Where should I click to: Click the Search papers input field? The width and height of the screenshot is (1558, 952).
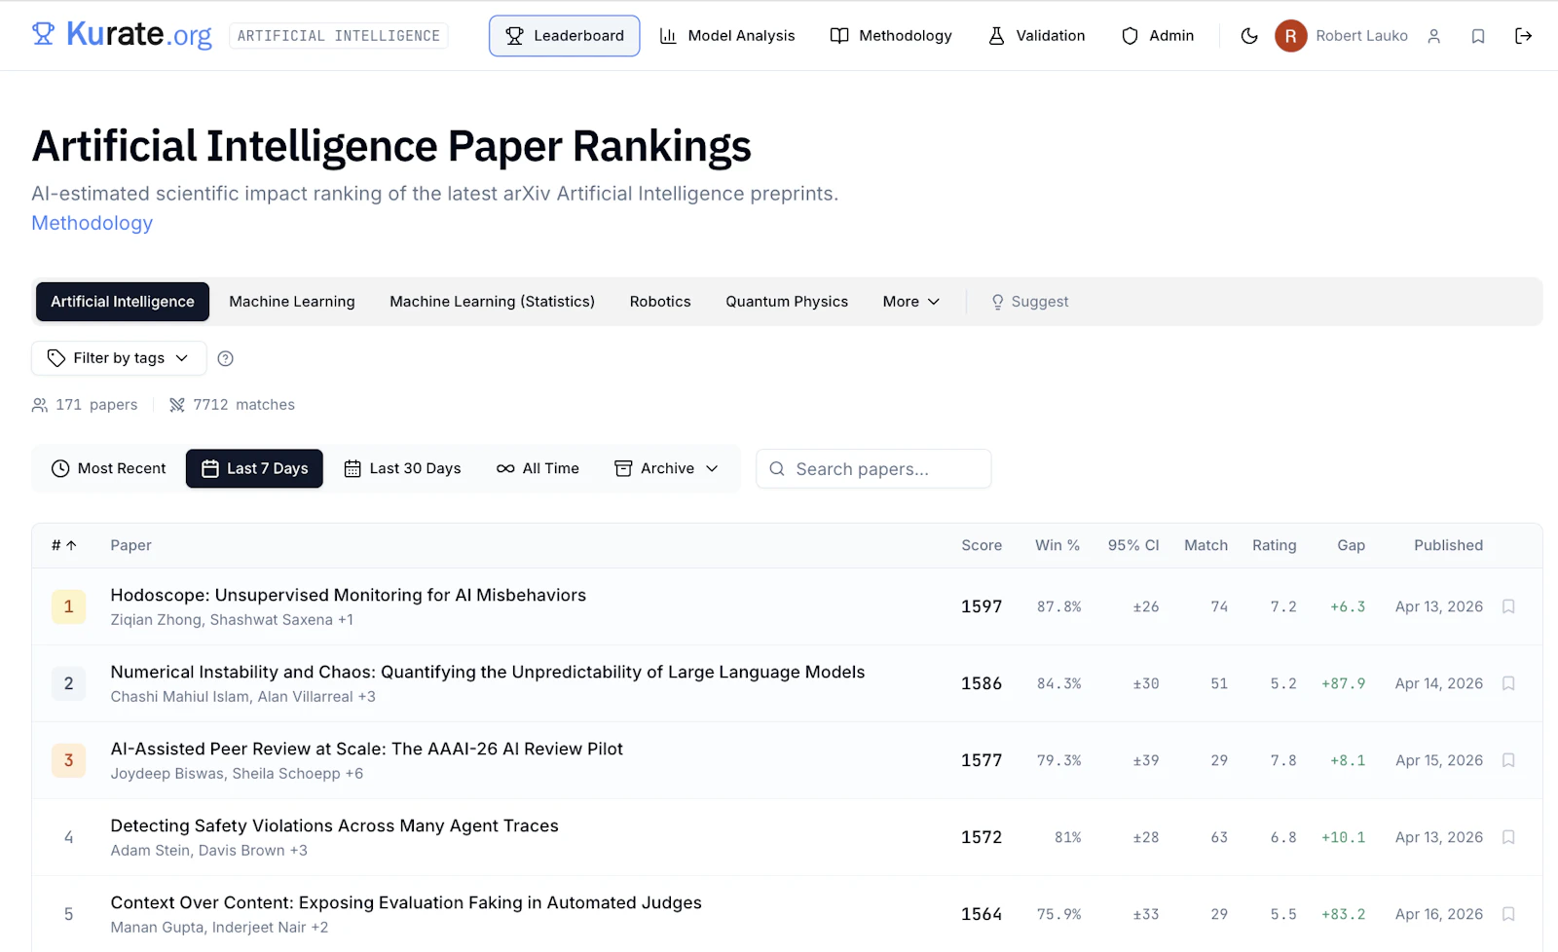point(873,469)
